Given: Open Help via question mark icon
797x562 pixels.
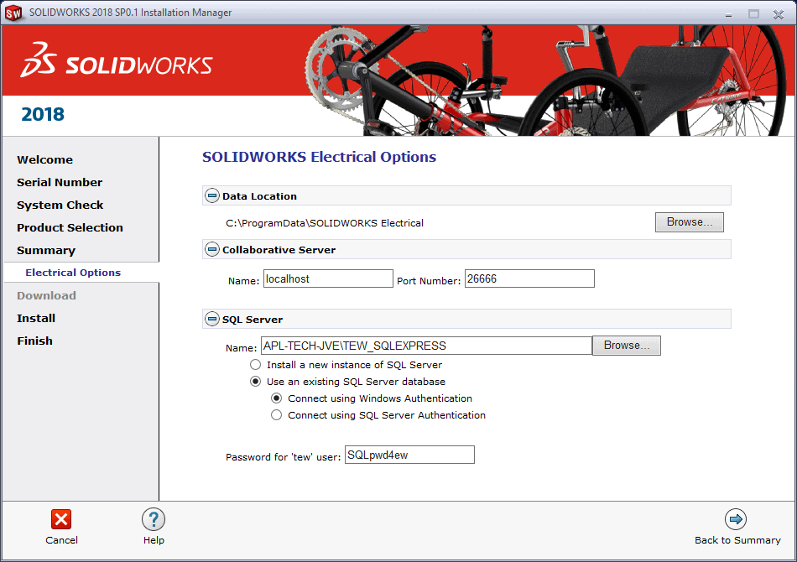Looking at the screenshot, I should click(x=154, y=519).
